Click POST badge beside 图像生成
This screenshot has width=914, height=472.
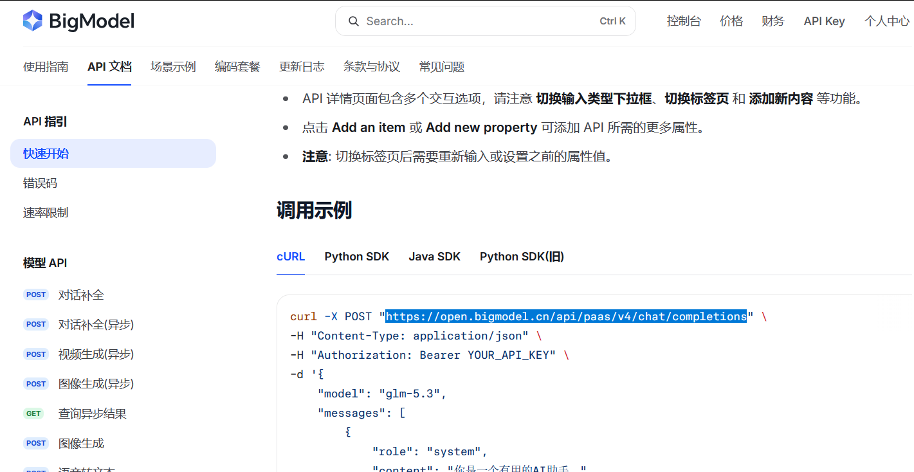(36, 443)
